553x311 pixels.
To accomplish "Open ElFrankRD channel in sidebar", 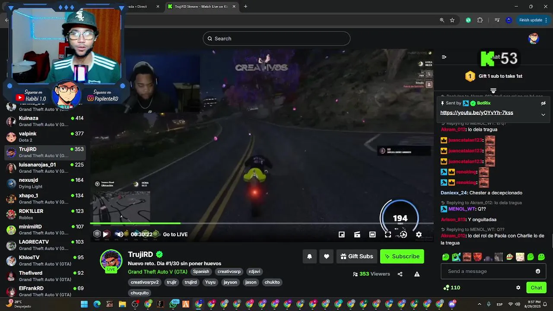I will [x=45, y=292].
